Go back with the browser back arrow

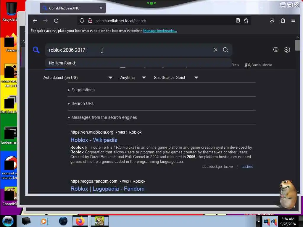pyautogui.click(x=35, y=21)
